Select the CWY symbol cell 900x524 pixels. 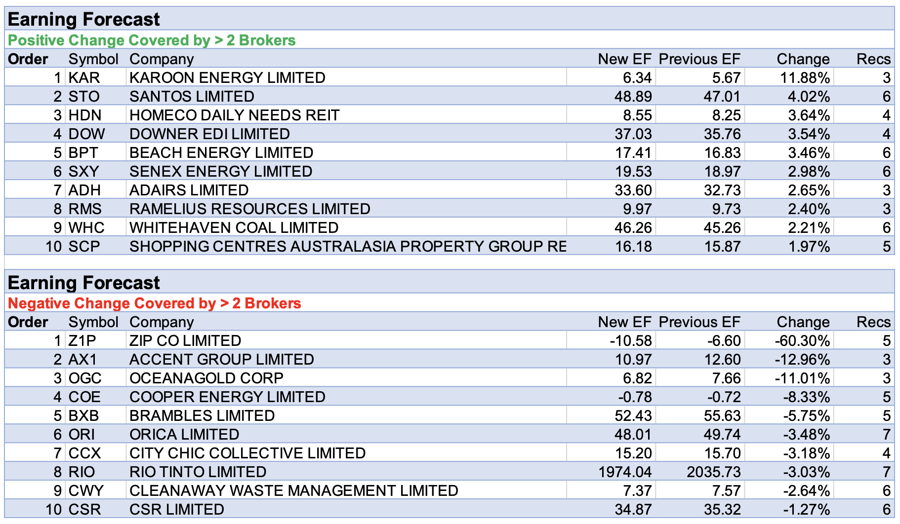tap(86, 490)
